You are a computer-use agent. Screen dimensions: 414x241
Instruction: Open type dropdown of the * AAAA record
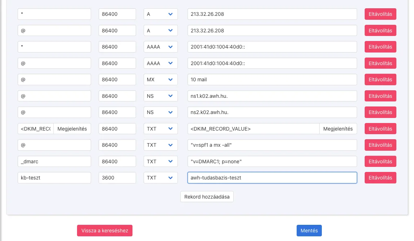tap(161, 47)
